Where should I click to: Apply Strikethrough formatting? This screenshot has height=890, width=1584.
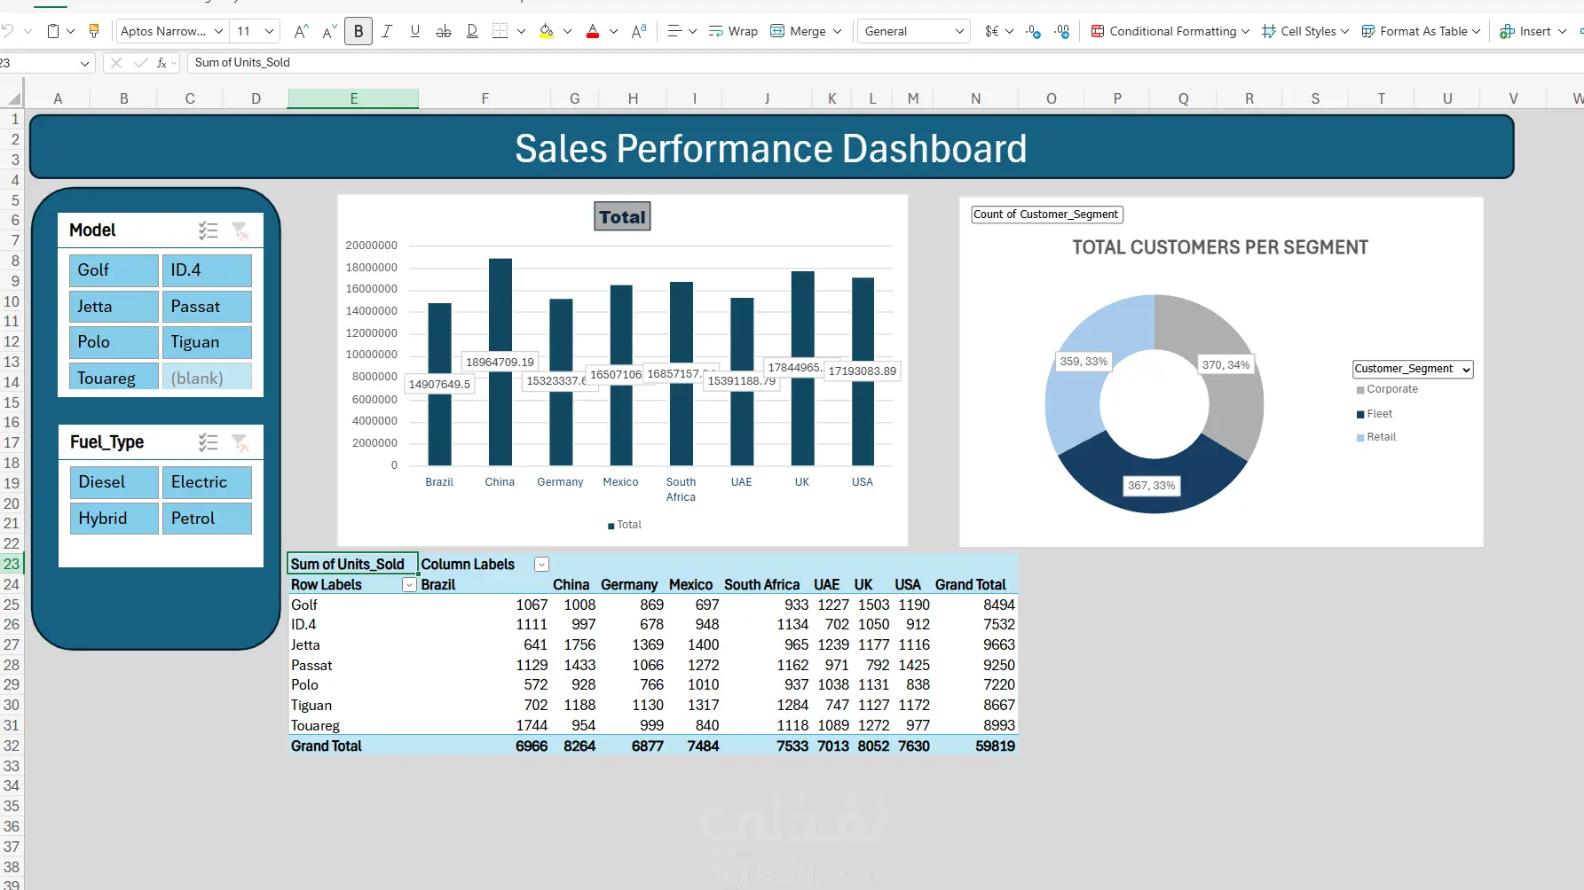pos(444,31)
